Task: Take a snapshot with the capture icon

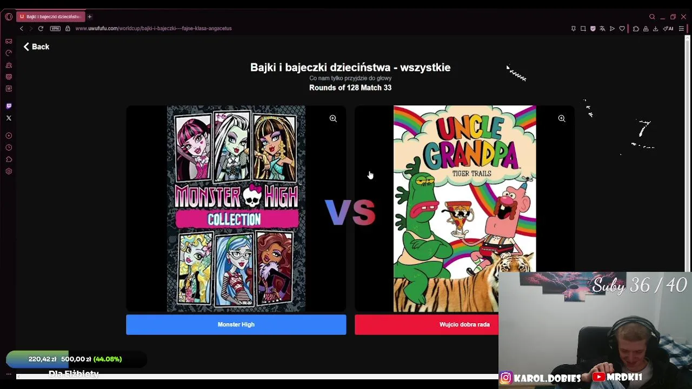Action: 583,29
